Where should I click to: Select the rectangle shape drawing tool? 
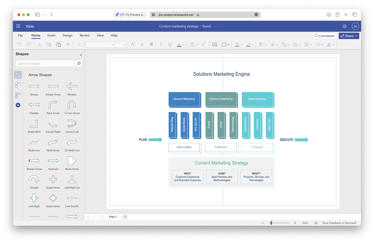click(224, 44)
